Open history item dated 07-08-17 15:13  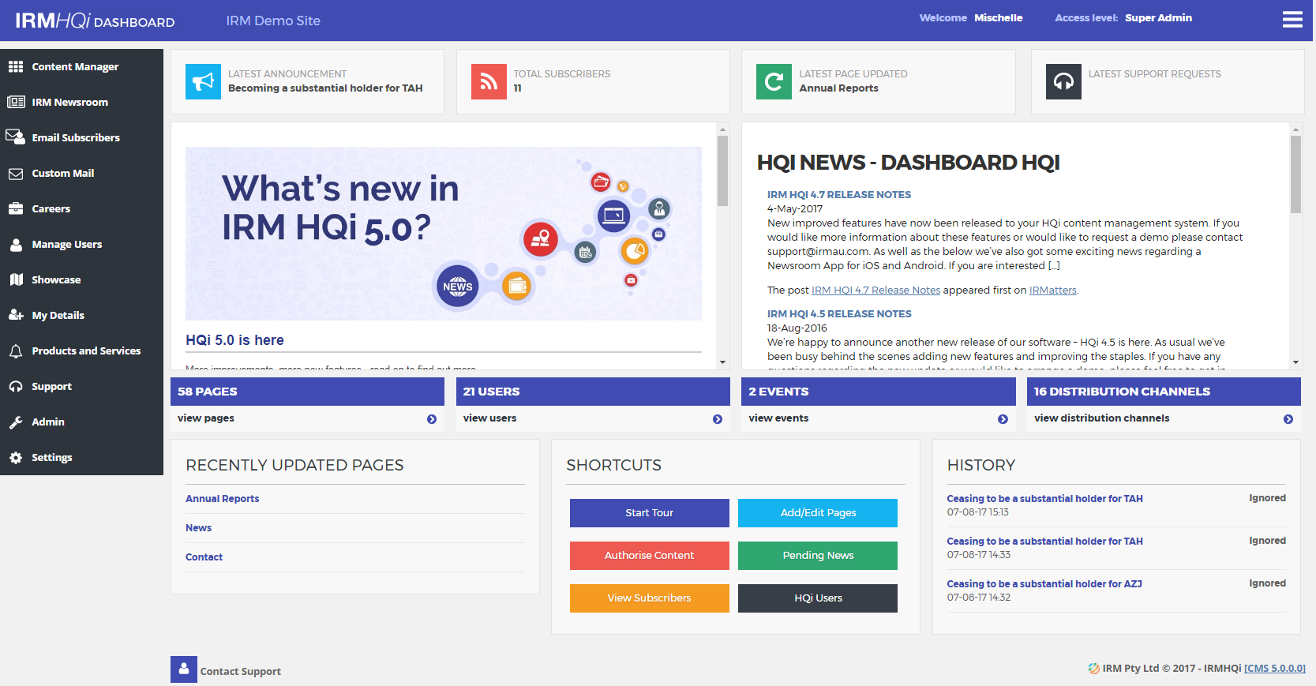(1044, 499)
